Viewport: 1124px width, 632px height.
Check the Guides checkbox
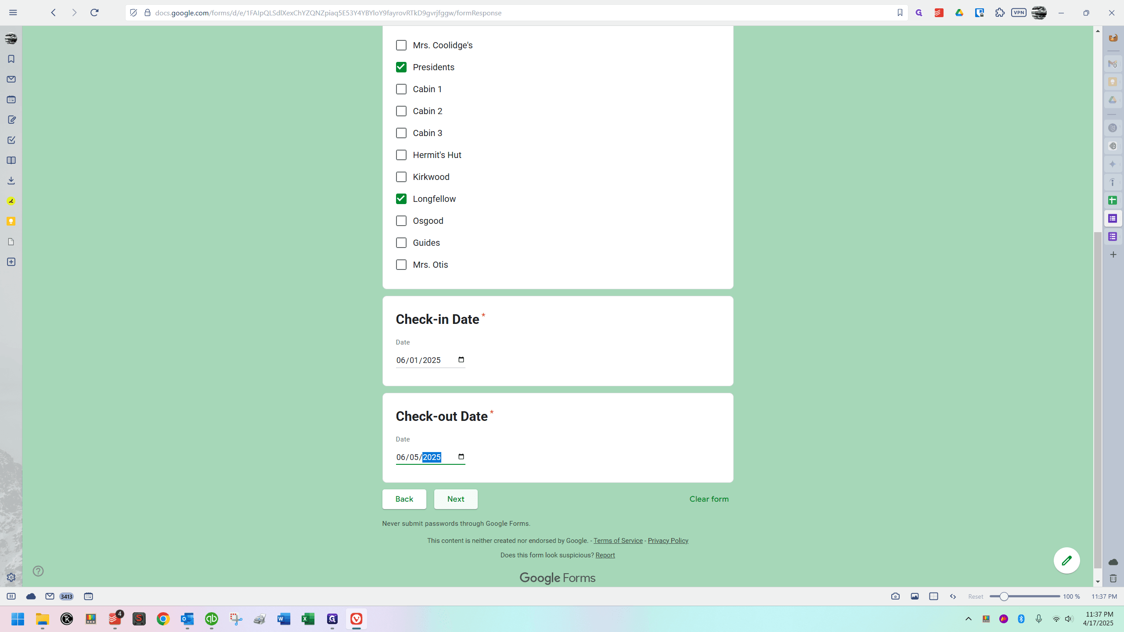401,243
